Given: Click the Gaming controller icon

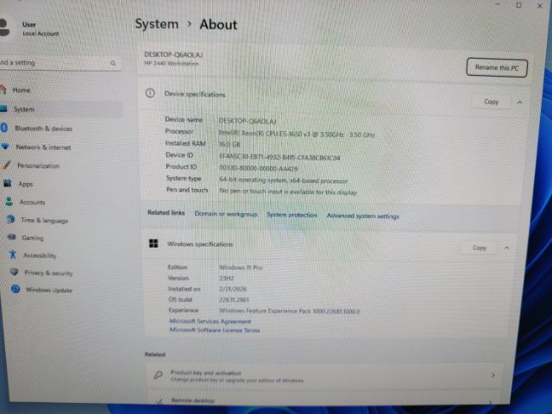Looking at the screenshot, I should tap(12, 237).
